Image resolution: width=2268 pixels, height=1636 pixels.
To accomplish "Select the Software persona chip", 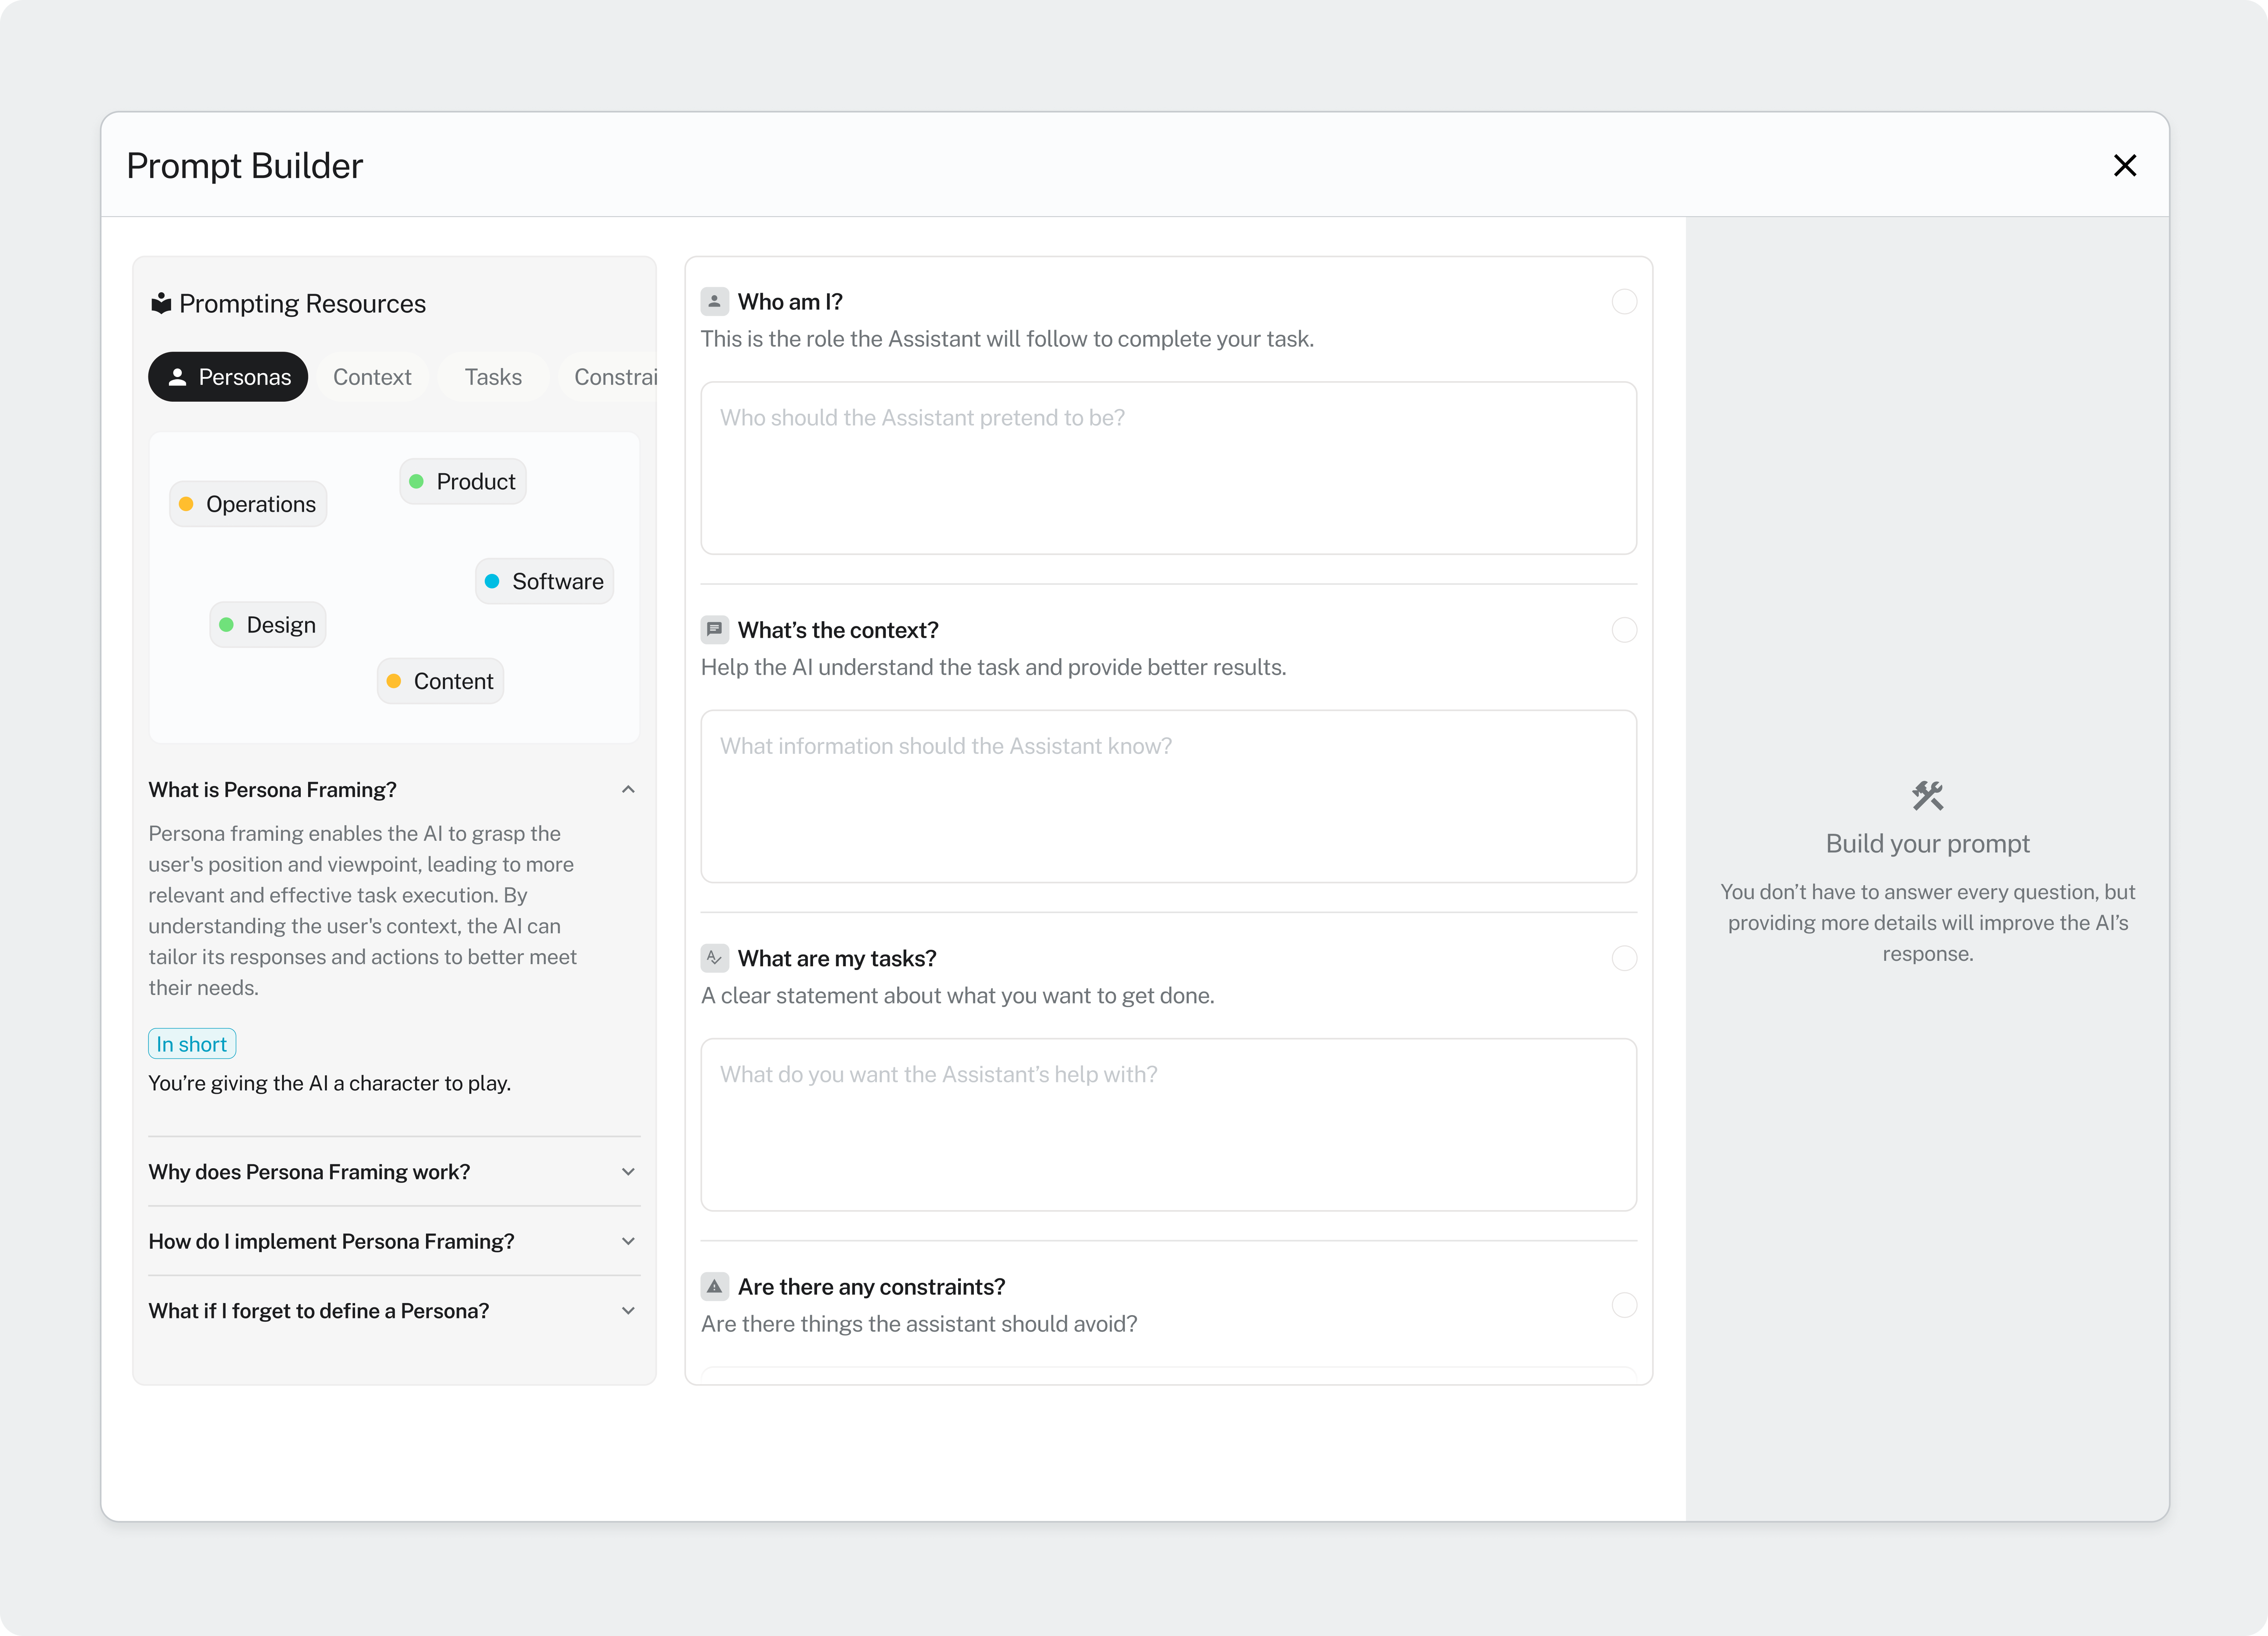I will point(545,581).
